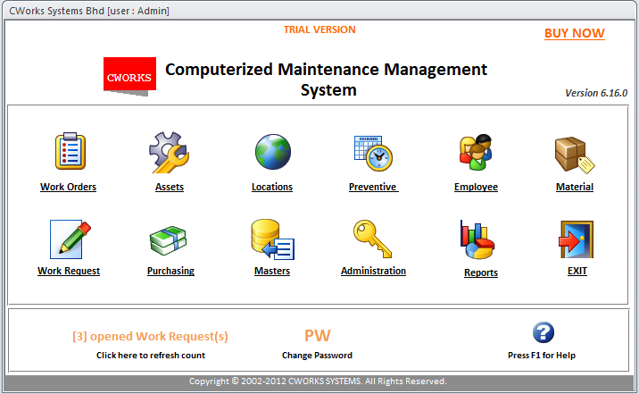This screenshot has height=394, width=639.
Task: Click the Employee text link
Action: pos(476,188)
